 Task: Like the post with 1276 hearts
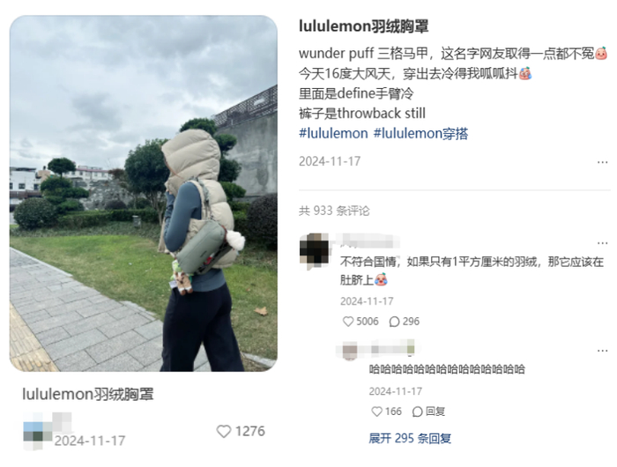pyautogui.click(x=224, y=431)
